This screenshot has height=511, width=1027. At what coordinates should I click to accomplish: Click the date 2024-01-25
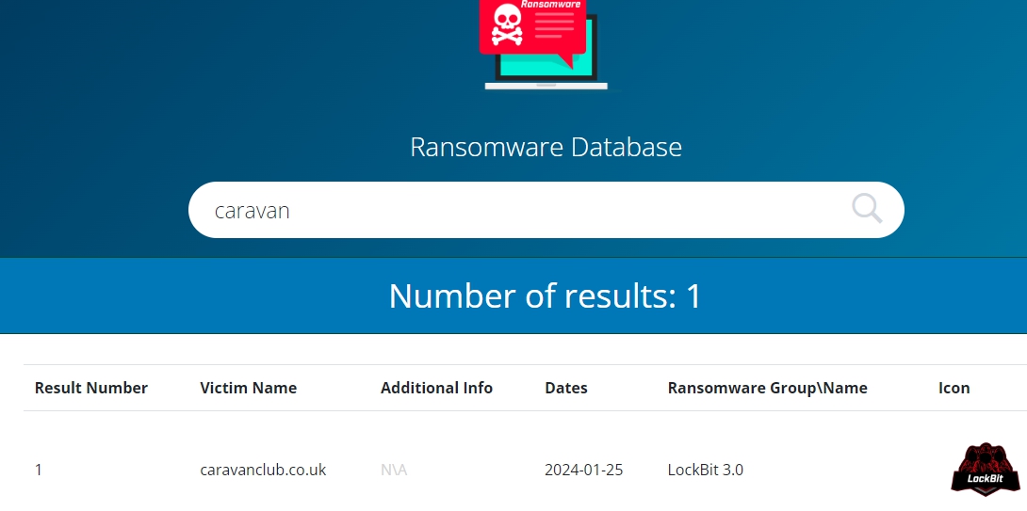point(583,470)
